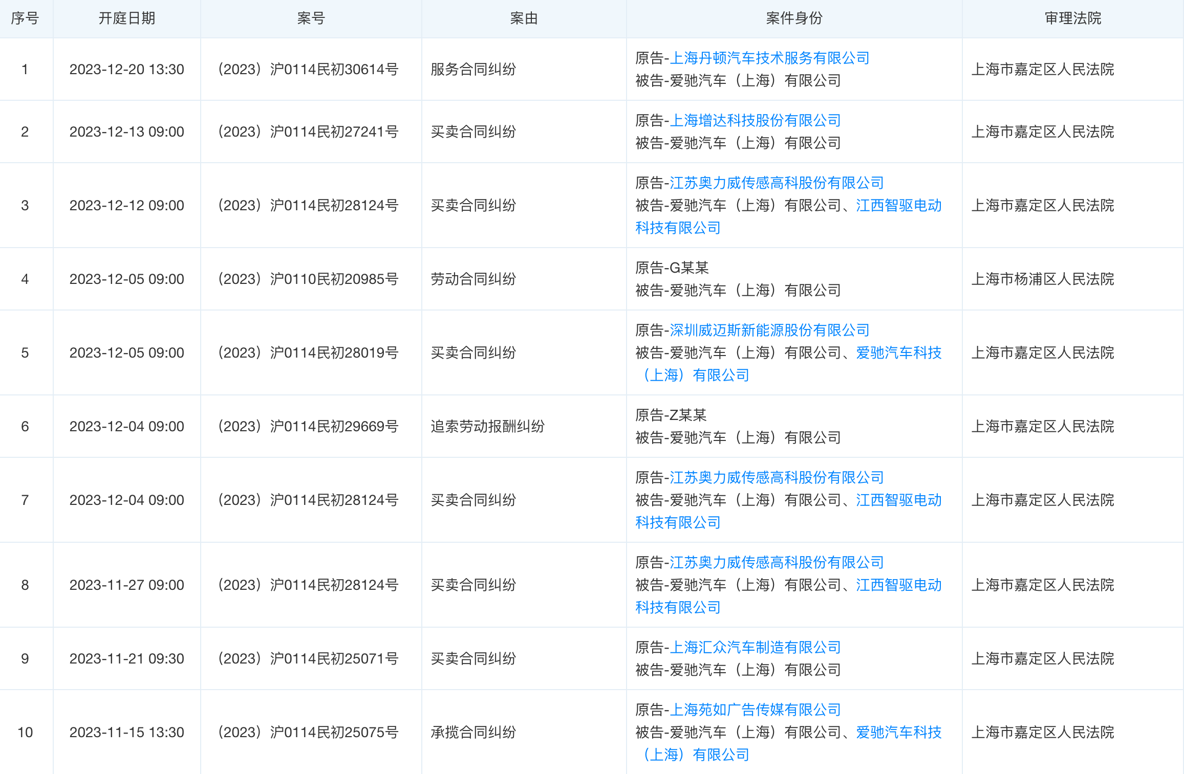Click the 服务合同纠纷 case cause
The width and height of the screenshot is (1184, 774).
tap(473, 70)
